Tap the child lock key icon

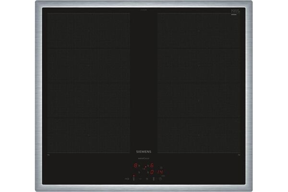(x=127, y=179)
